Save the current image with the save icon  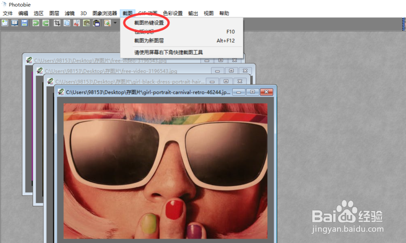pyautogui.click(x=24, y=23)
